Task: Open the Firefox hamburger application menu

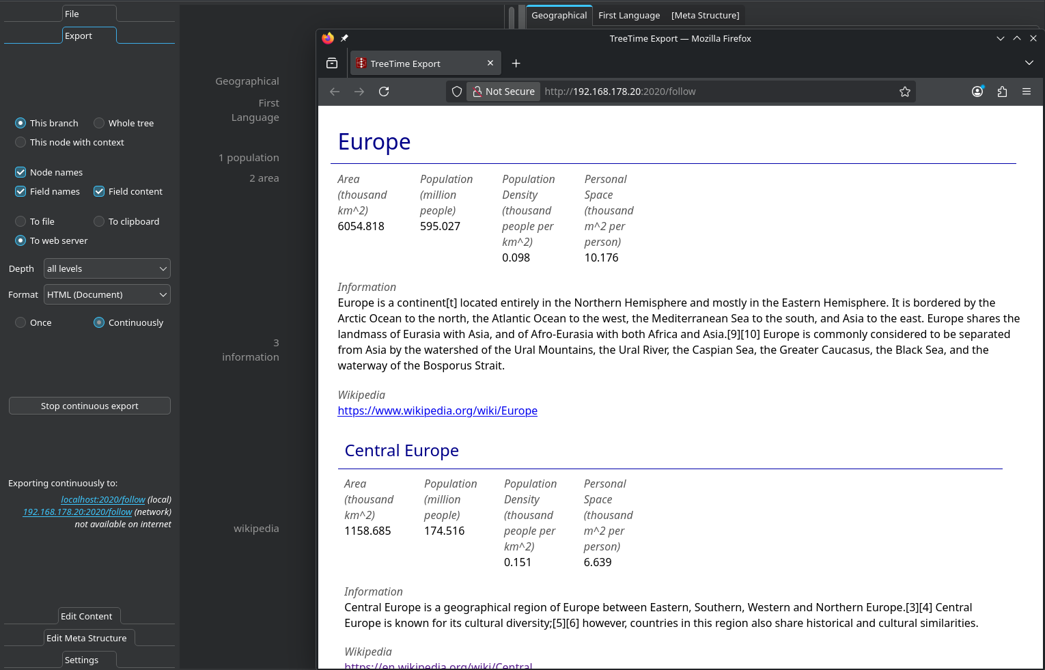Action: point(1027,92)
